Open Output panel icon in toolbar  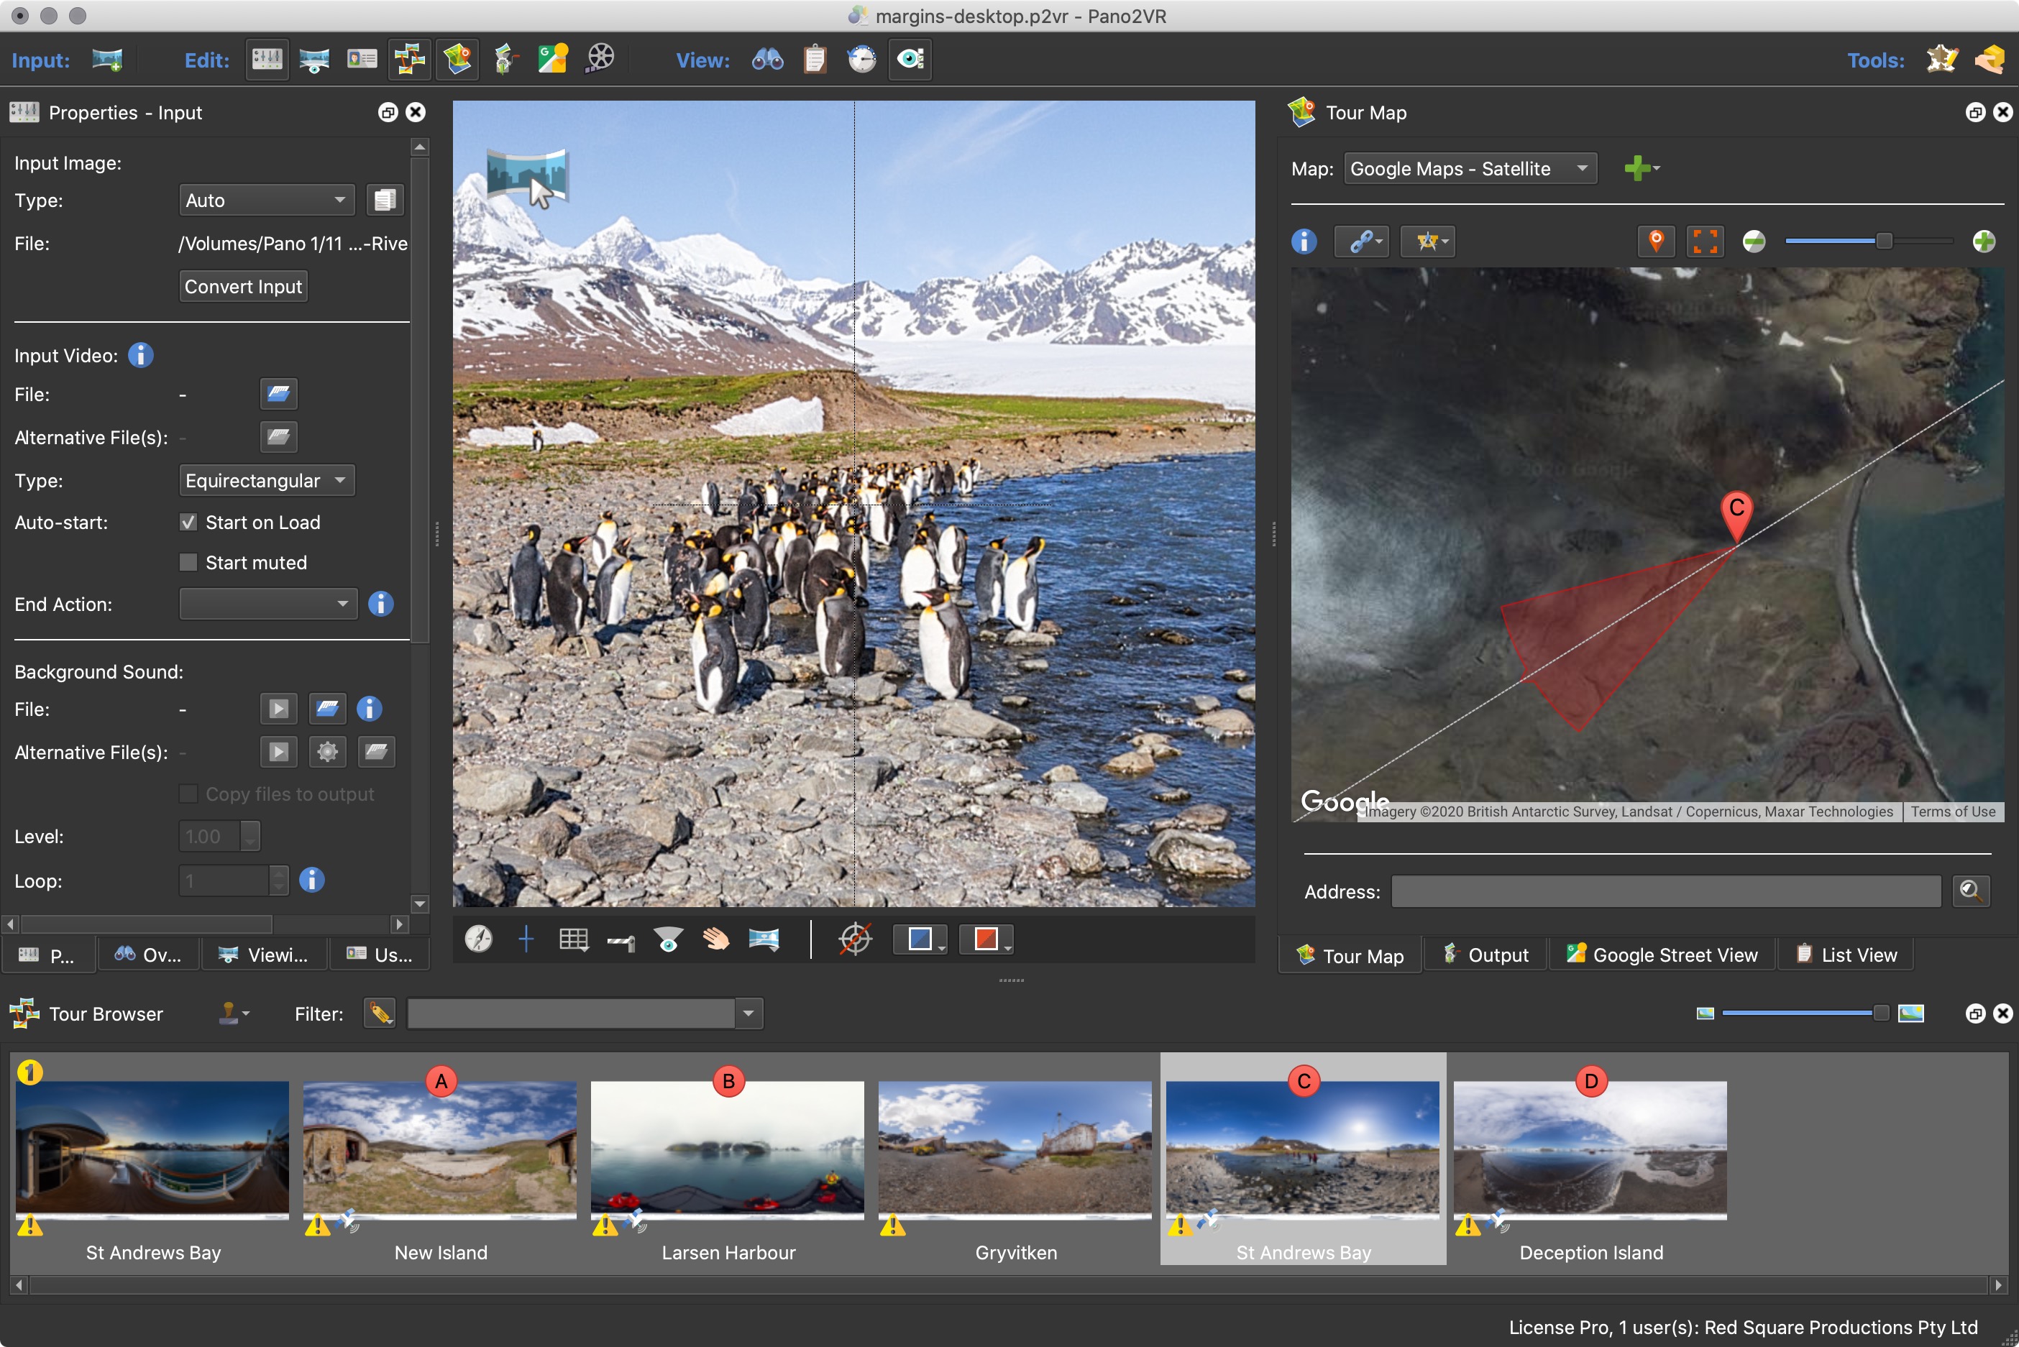505,59
